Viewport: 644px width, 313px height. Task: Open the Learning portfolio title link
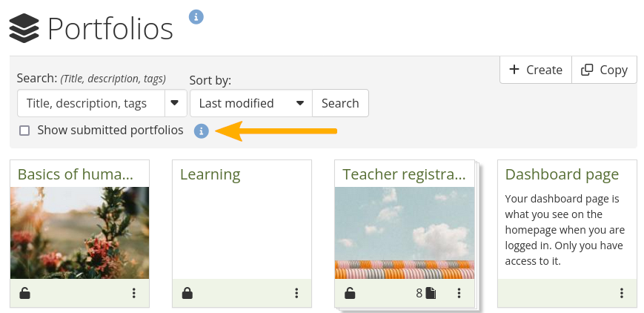tap(210, 174)
